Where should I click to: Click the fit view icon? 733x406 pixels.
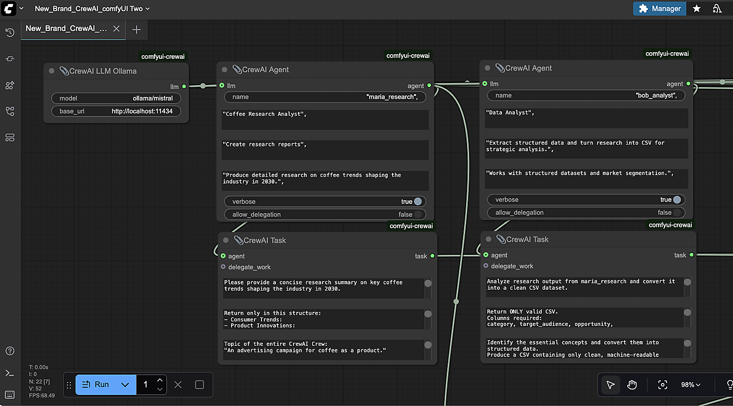click(662, 385)
